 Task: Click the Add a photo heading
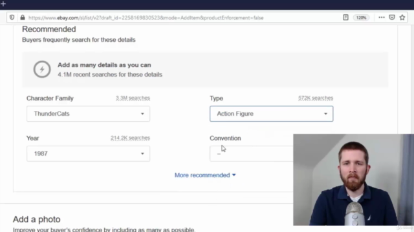[x=37, y=219]
